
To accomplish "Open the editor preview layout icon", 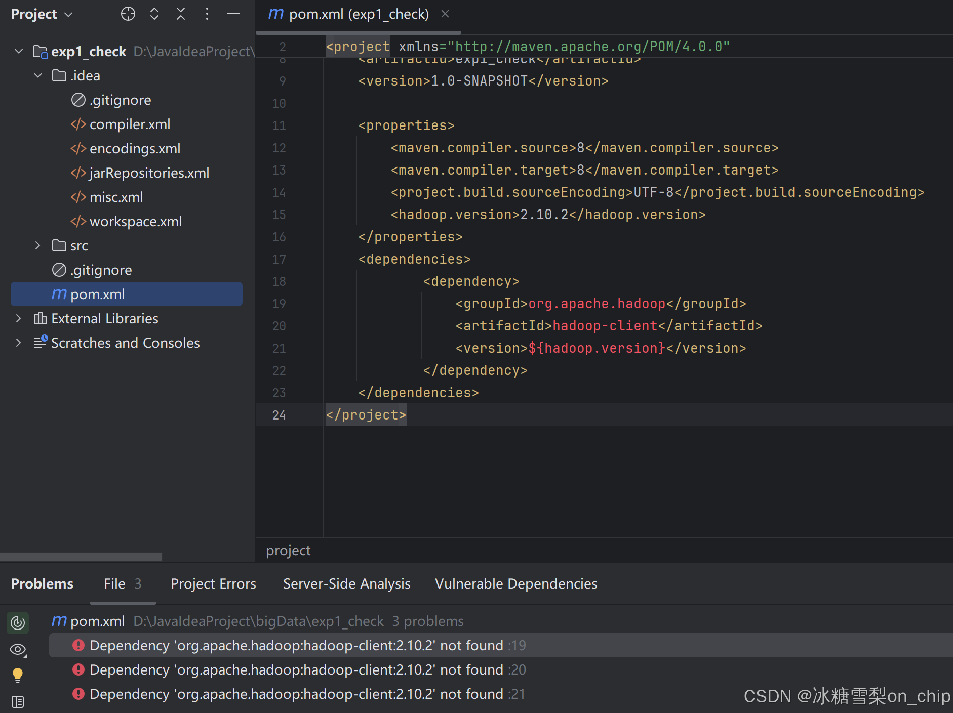I will (18, 702).
